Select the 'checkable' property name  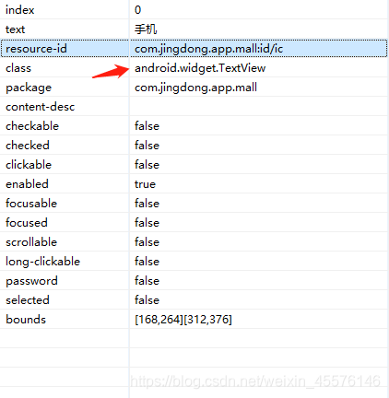tap(32, 126)
